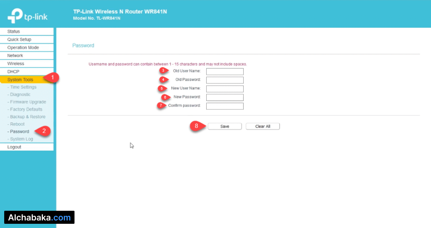Screen dimensions: 431x228
Task: Focus the New Password field
Action: (225, 97)
